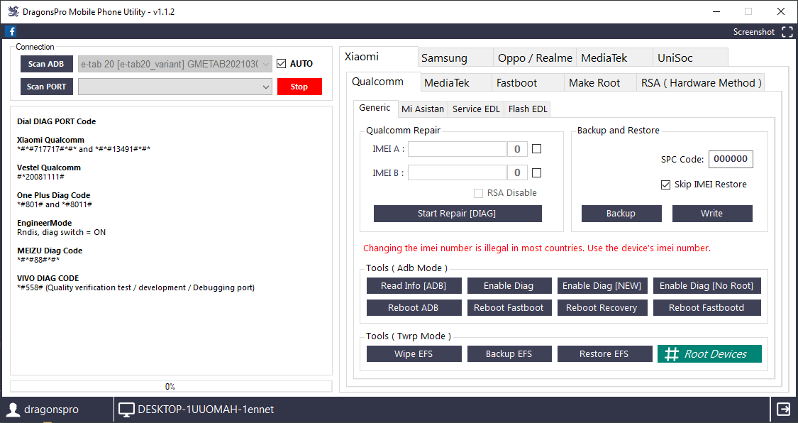This screenshot has width=798, height=423.
Task: Open the Fastboot sub-tab
Action: 528,83
